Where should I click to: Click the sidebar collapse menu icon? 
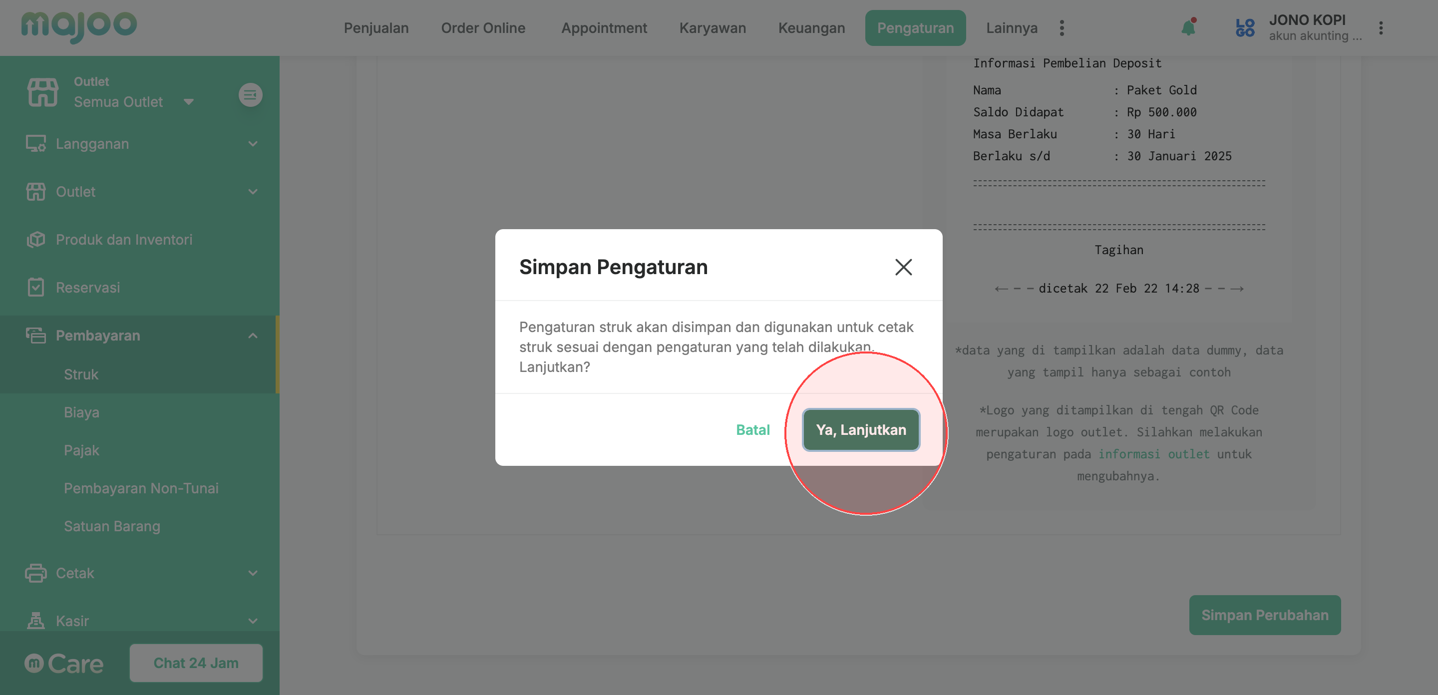250,95
